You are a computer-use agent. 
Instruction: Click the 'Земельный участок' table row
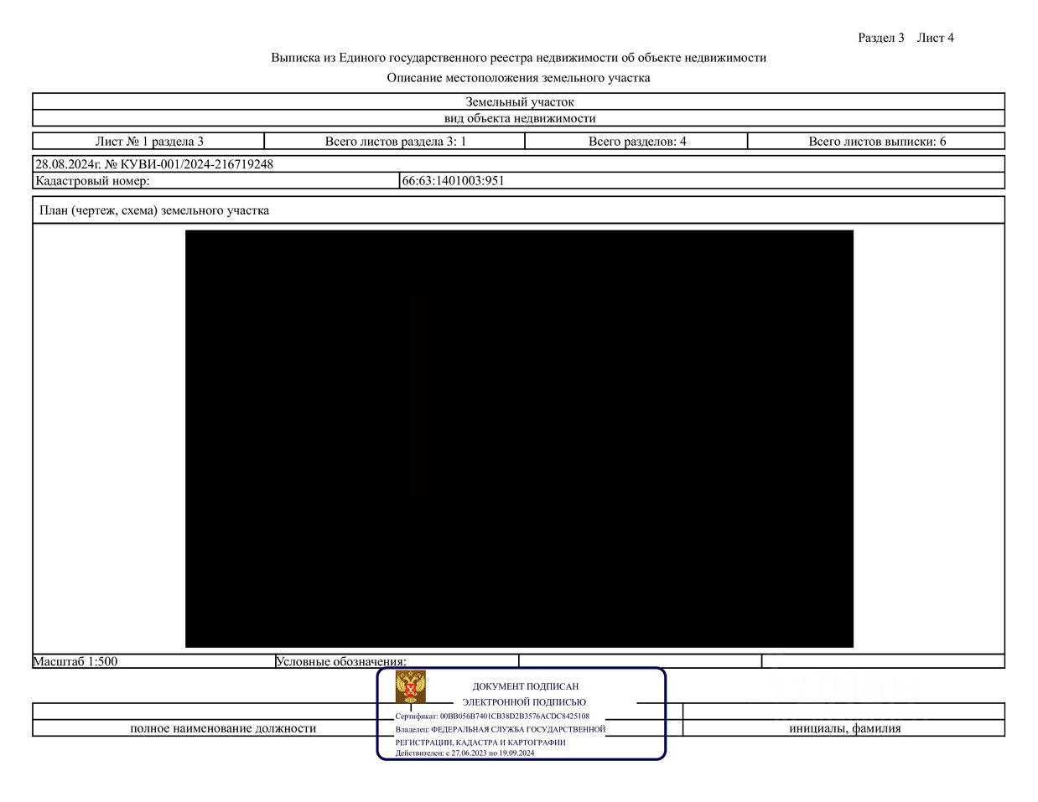coord(519,102)
